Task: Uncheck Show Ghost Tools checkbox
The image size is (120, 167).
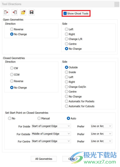Action: 65,14
